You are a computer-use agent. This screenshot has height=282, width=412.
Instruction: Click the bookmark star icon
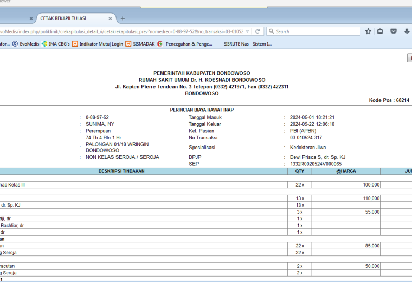click(368, 31)
